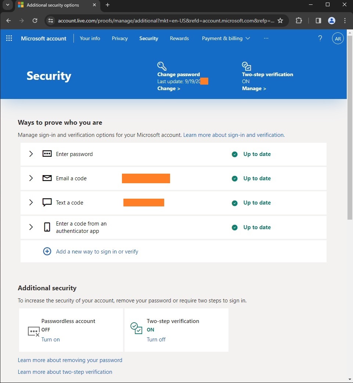353x383 pixels.
Task: Open the tab search dropdown arrow
Action: coord(8,5)
